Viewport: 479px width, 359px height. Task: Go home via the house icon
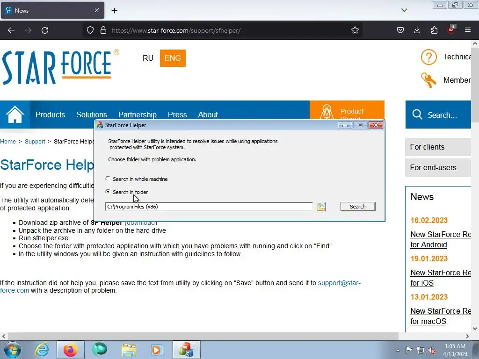click(15, 115)
